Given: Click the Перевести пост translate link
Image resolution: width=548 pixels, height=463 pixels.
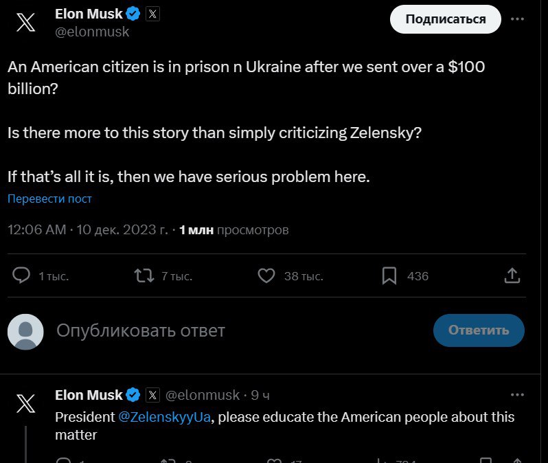Looking at the screenshot, I should pyautogui.click(x=49, y=199).
